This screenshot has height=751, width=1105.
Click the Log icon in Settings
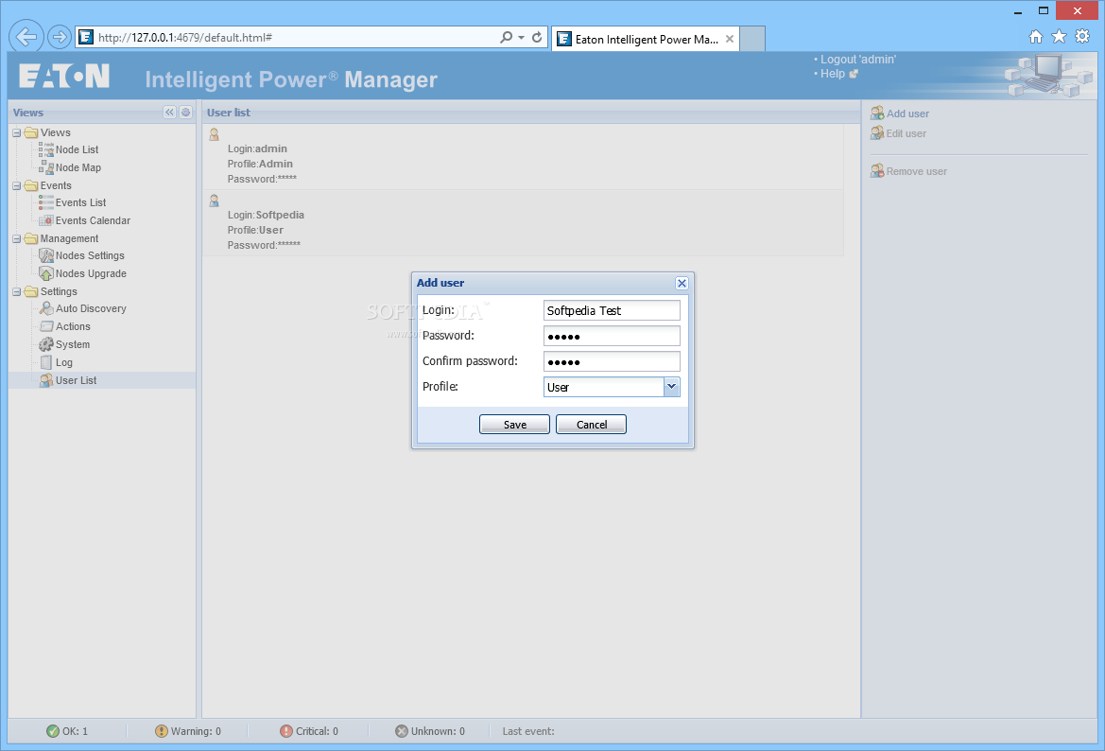tap(45, 361)
